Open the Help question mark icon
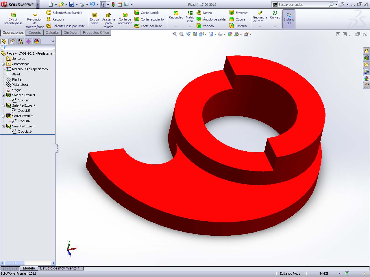Screen dimensions: 370x277 tap(343, 4)
